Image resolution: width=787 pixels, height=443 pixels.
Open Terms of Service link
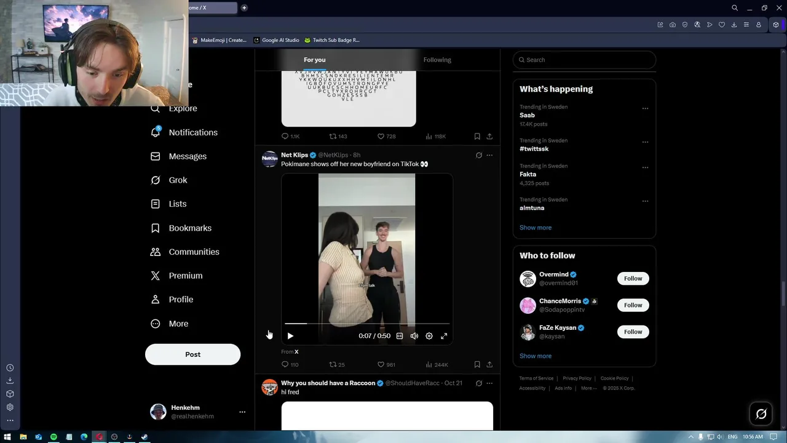click(536, 378)
